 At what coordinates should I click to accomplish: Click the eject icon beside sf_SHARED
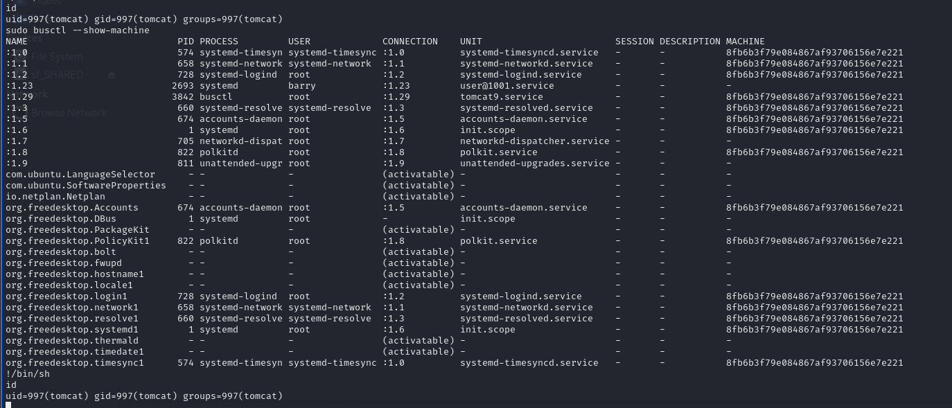pos(111,75)
